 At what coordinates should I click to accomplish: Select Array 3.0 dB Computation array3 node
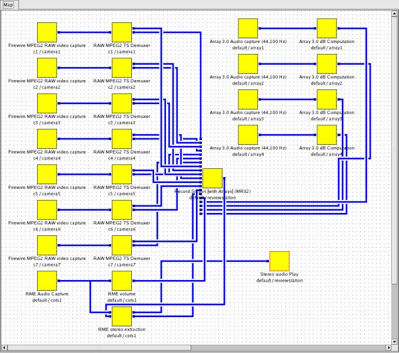click(x=327, y=99)
